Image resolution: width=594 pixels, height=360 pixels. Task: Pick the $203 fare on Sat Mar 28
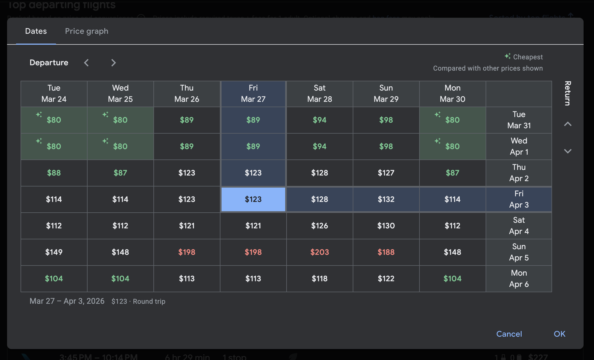[x=320, y=252]
